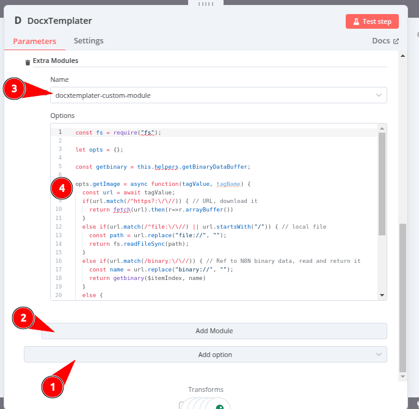Click the Add Module button
This screenshot has height=409, width=419.
(214, 331)
